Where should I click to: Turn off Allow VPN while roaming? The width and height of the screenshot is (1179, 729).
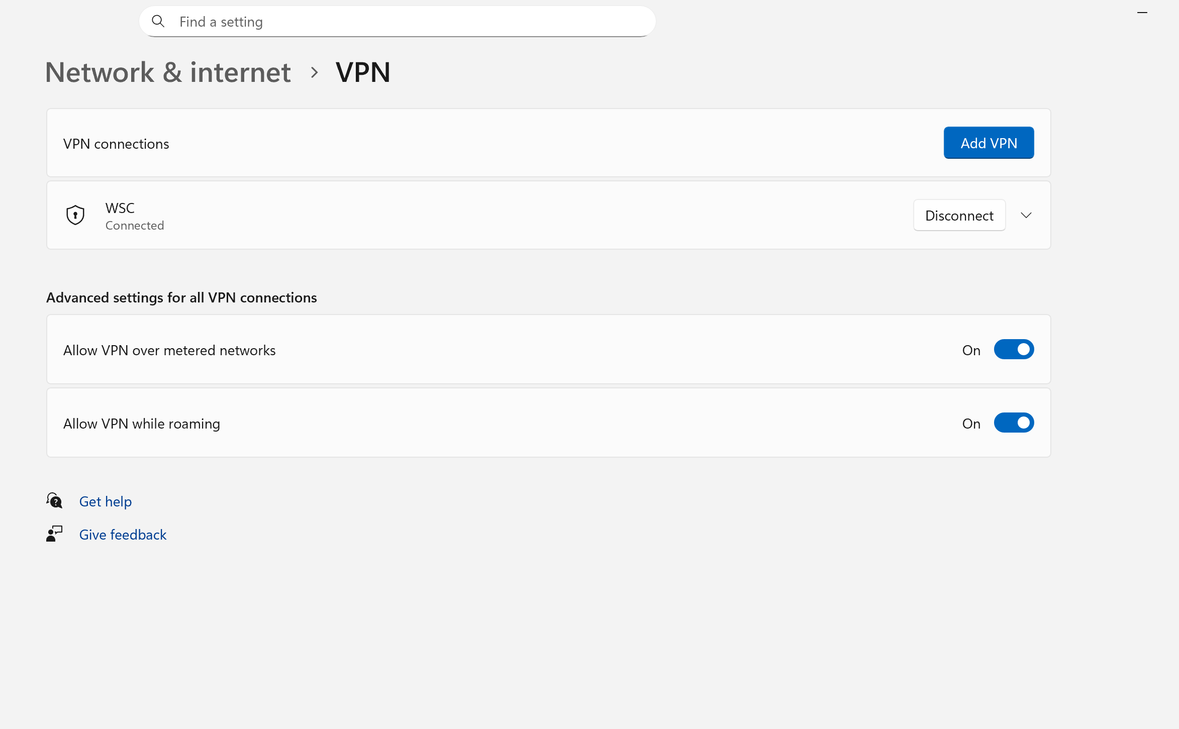click(x=1014, y=423)
